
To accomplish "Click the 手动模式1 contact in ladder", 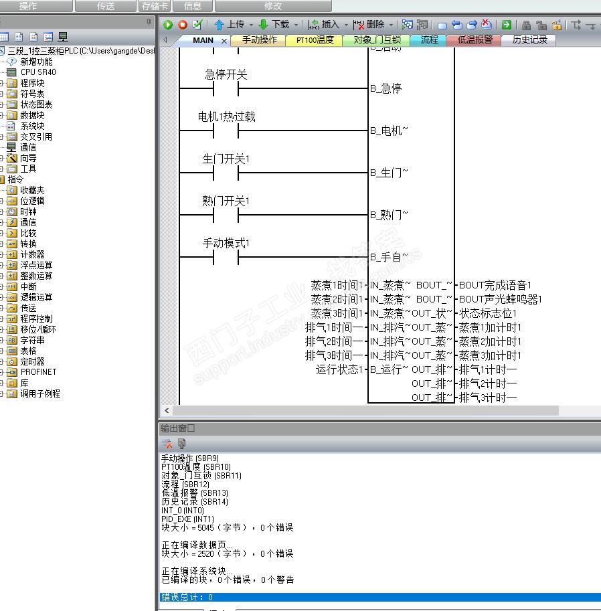I will click(226, 258).
